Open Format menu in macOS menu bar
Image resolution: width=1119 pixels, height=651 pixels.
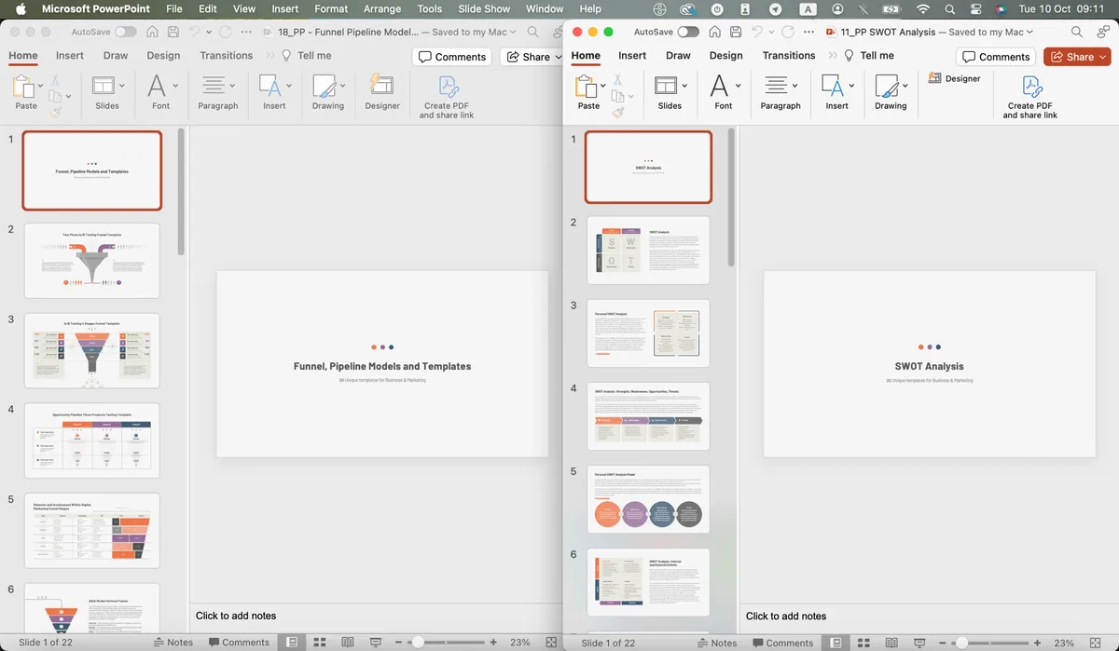331,8
